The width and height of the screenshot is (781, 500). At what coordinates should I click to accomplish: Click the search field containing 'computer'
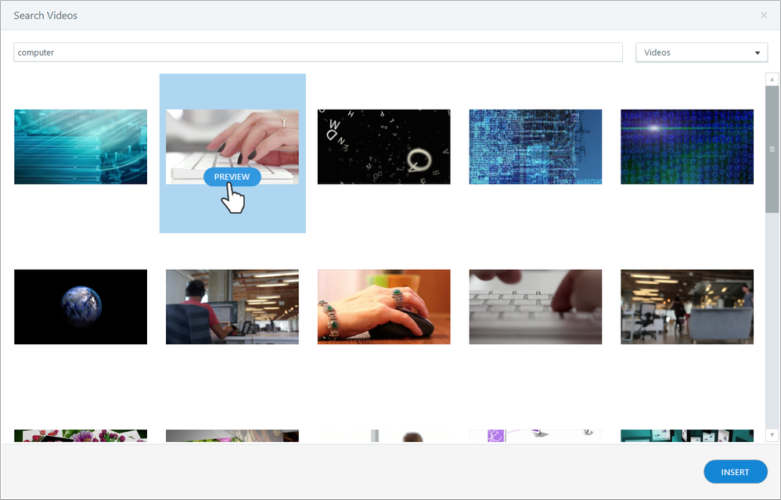(x=318, y=52)
